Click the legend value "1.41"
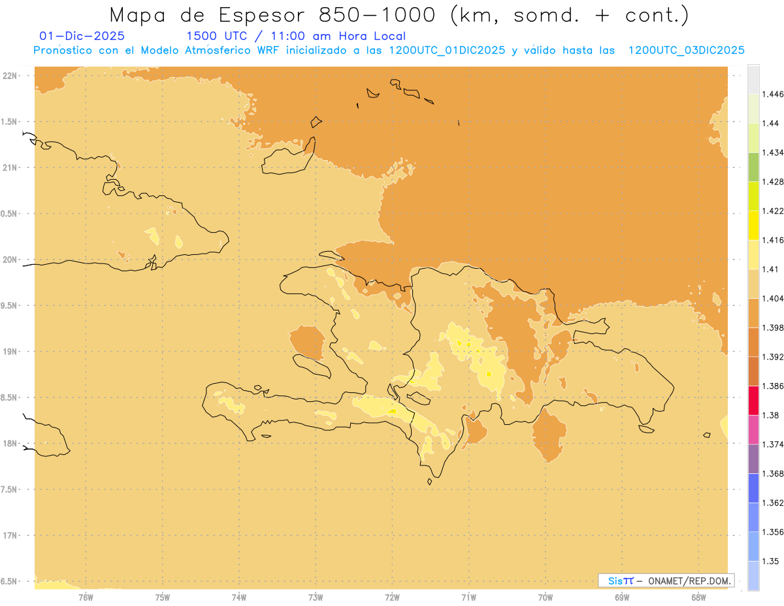This screenshot has width=784, height=606. click(770, 269)
